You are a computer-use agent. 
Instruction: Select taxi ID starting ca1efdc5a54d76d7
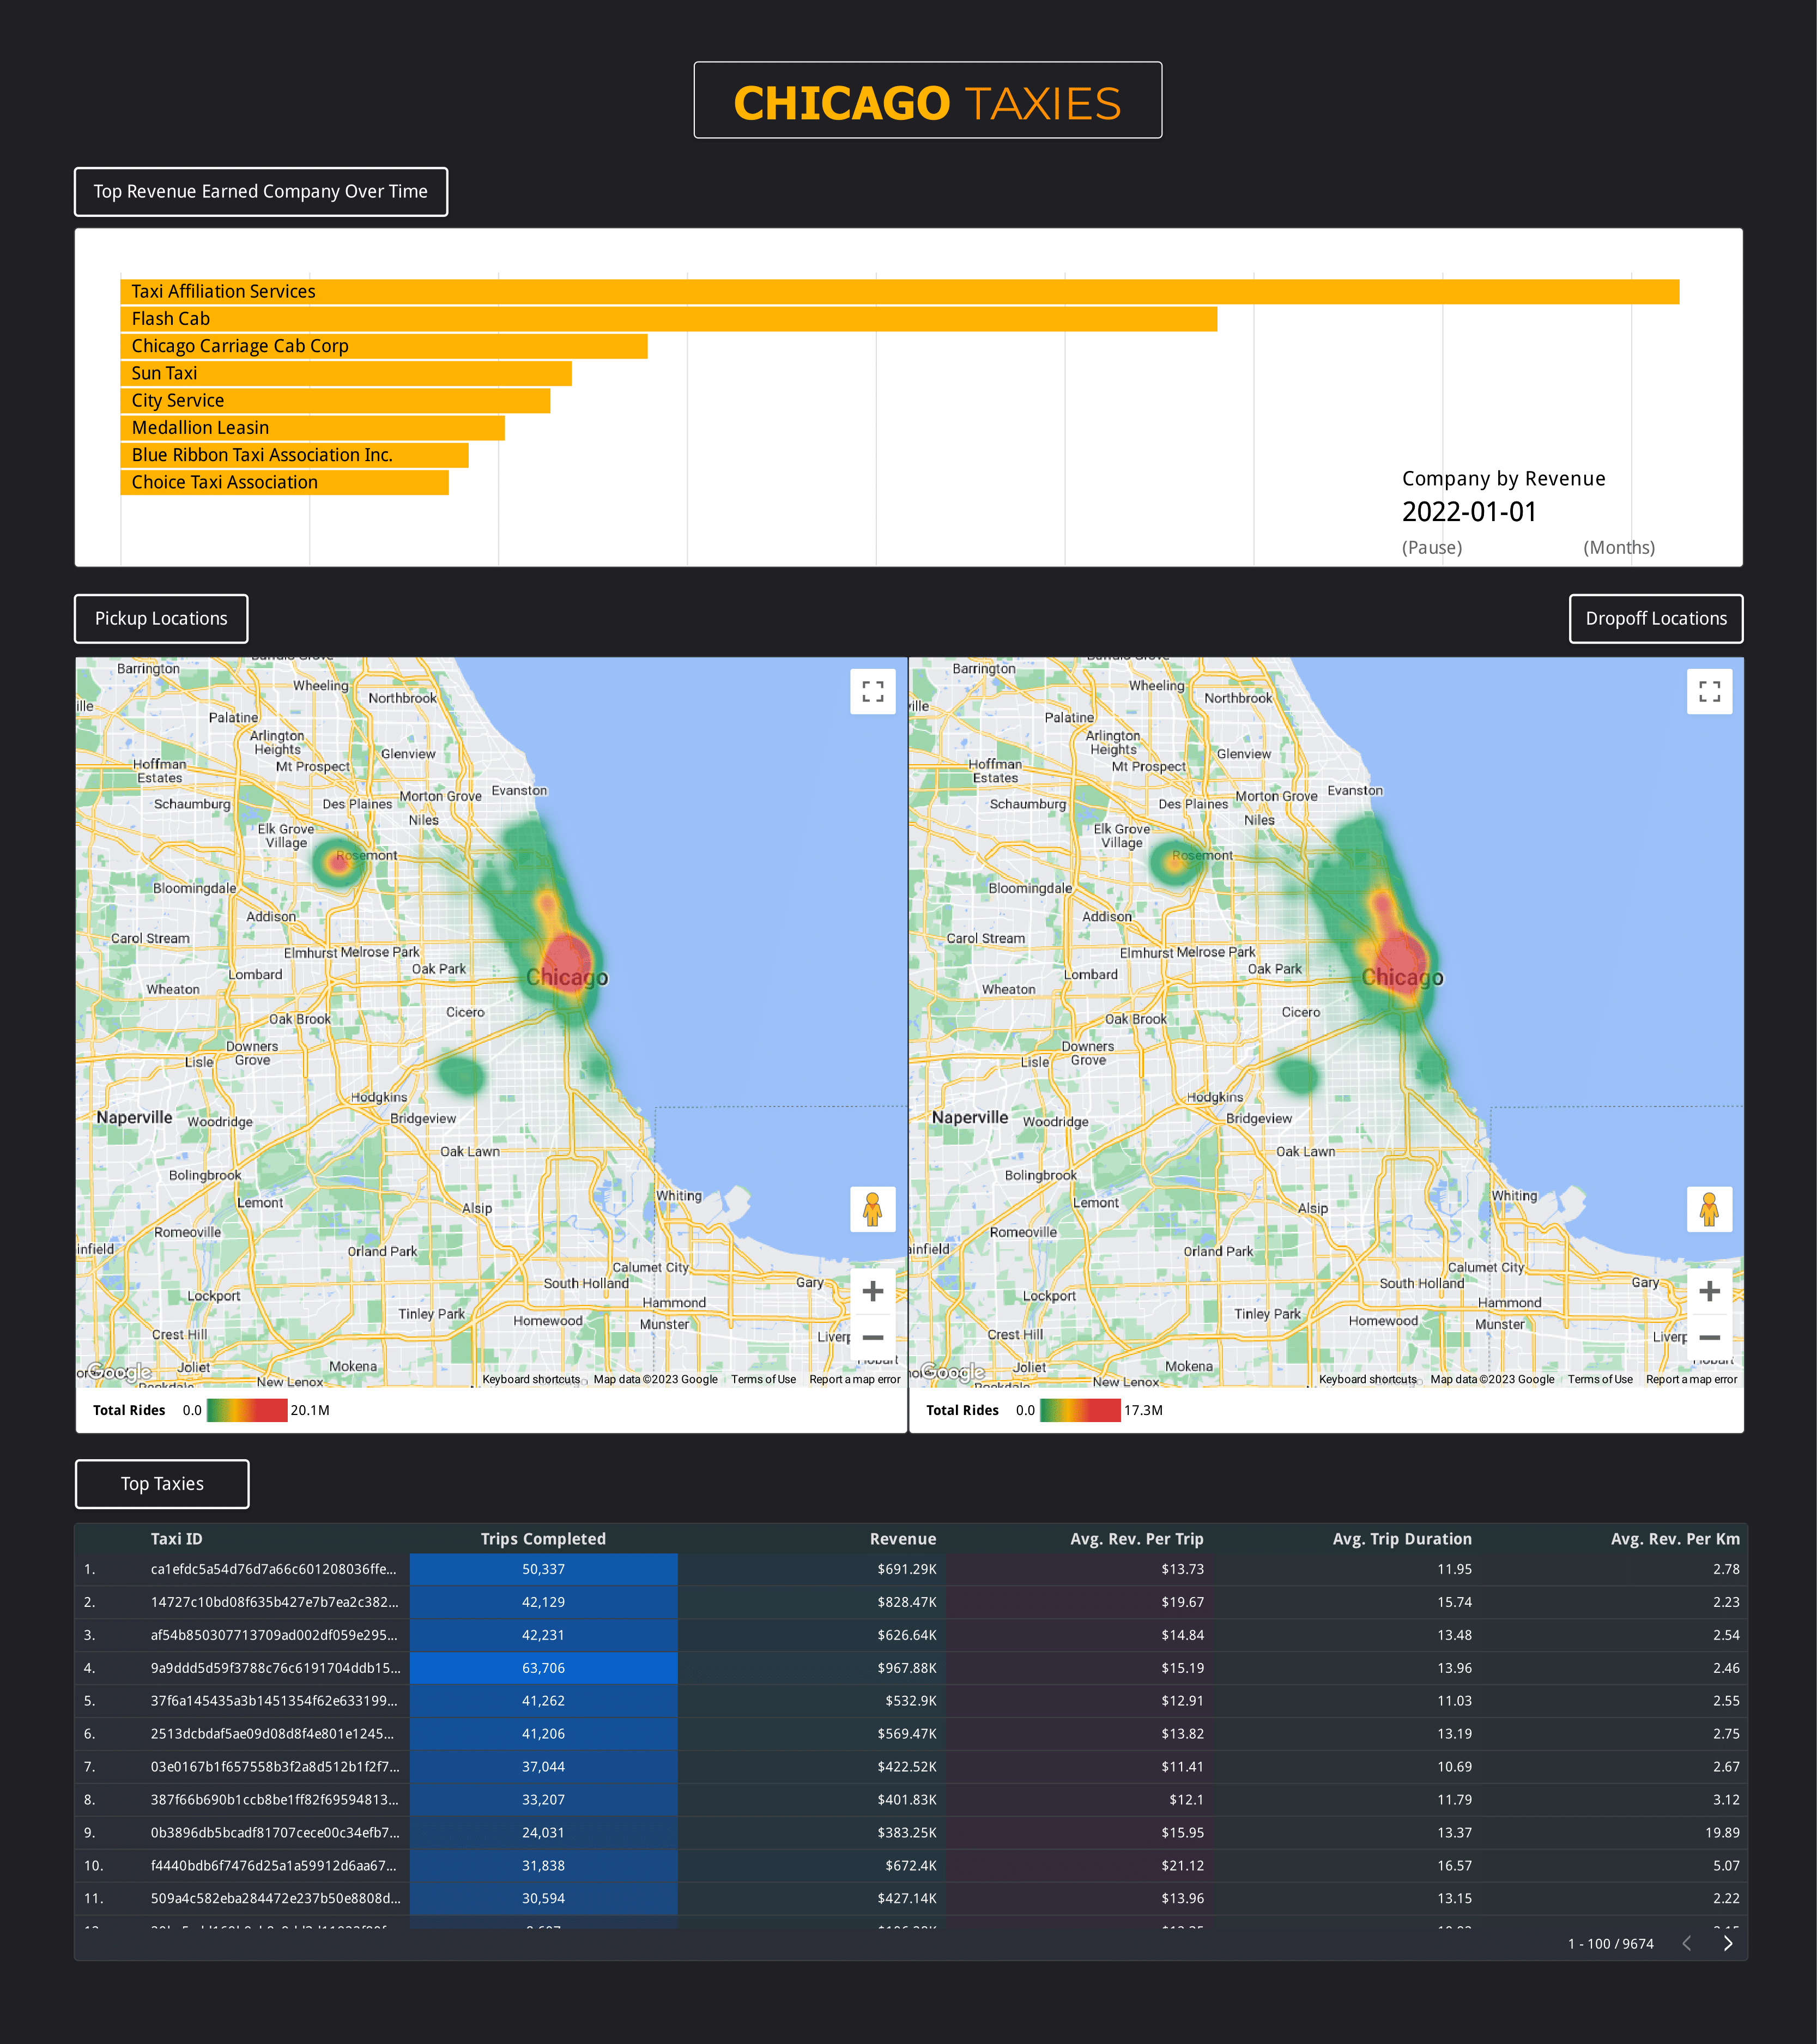coord(273,1569)
